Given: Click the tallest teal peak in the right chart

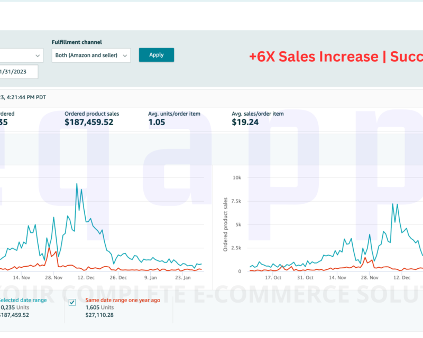Looking at the screenshot, I should [x=393, y=204].
